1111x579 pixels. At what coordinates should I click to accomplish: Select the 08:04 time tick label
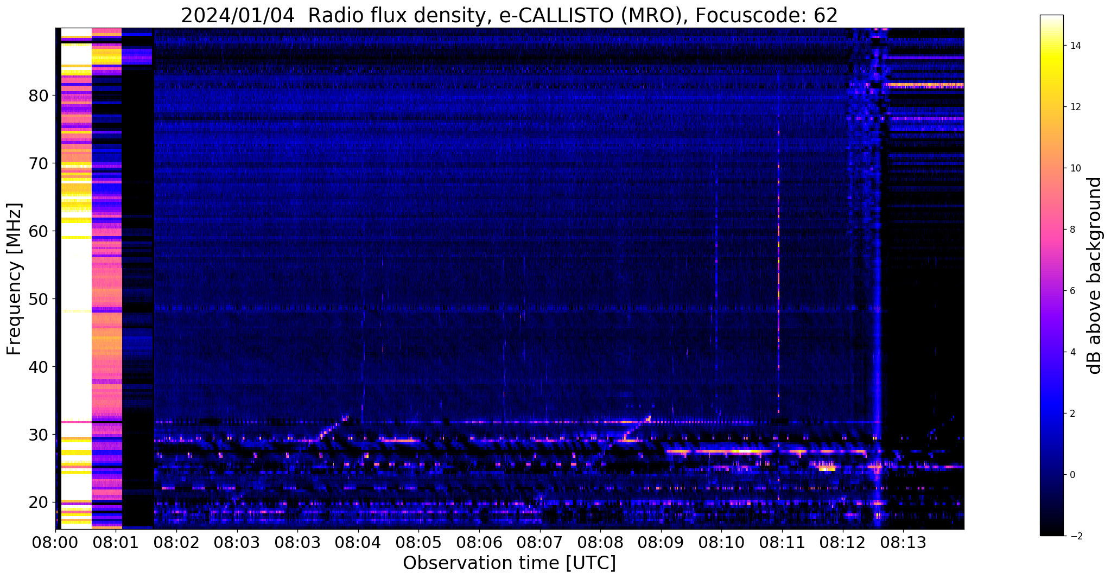(358, 542)
